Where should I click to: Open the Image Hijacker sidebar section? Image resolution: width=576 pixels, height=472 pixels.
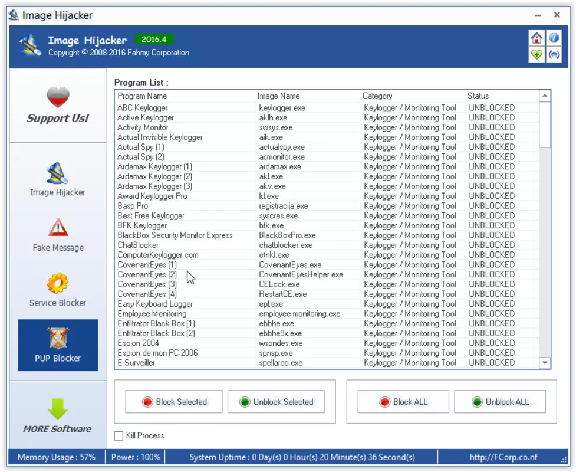pos(58,180)
